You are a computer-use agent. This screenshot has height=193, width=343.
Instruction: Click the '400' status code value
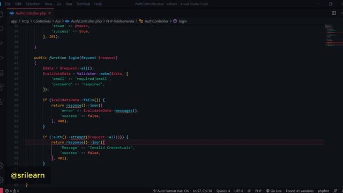[61, 121]
